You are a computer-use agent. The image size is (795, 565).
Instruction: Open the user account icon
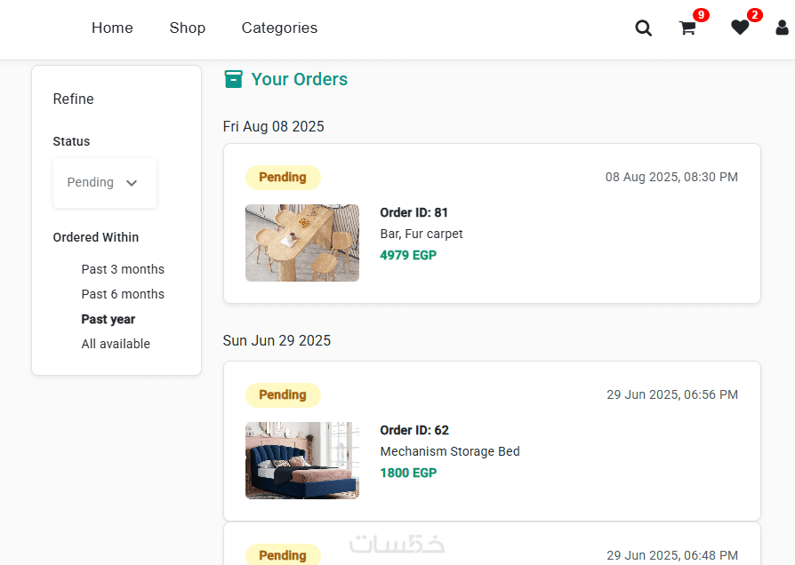coord(783,28)
